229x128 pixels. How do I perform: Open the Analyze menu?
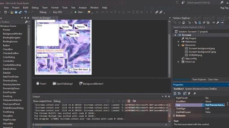click(83, 7)
